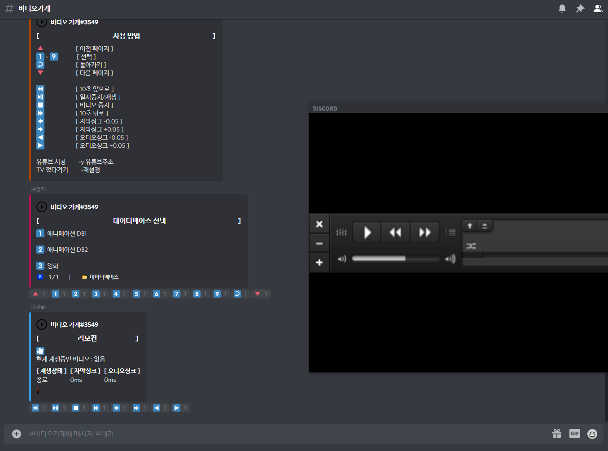Click the gift icon in the message bar
The width and height of the screenshot is (608, 451).
[x=557, y=433]
